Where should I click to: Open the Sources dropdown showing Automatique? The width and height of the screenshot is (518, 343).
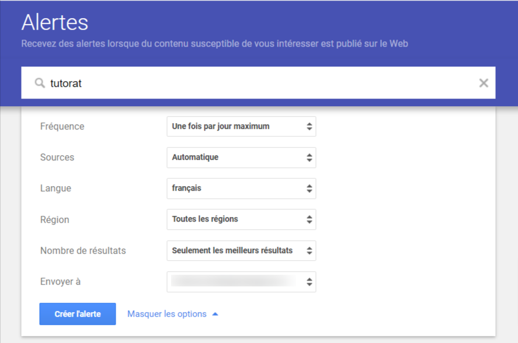239,157
